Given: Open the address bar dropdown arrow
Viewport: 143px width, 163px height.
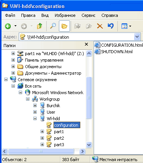Looking at the screenshot, I should pyautogui.click(x=137, y=37).
